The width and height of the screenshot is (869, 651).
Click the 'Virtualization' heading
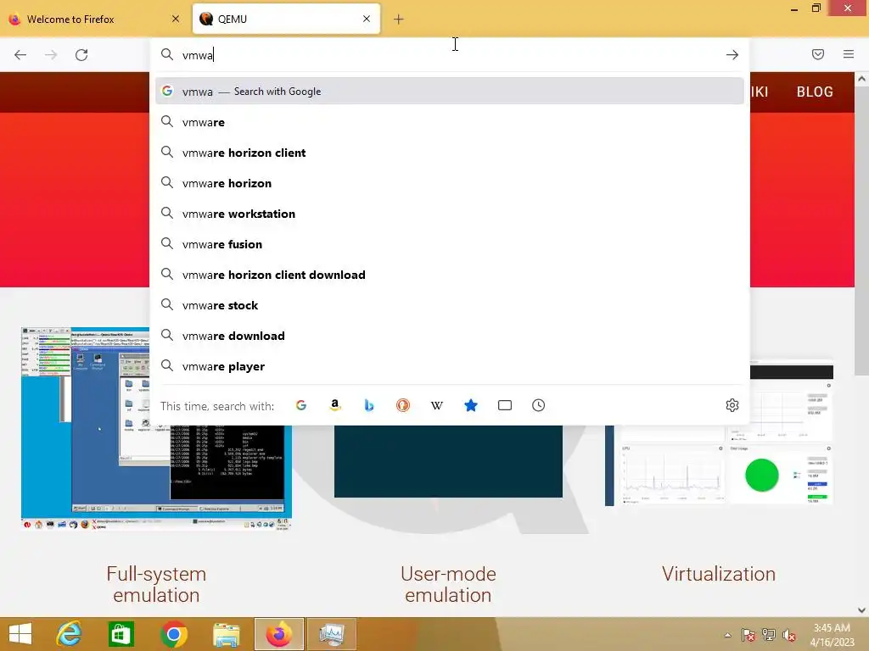point(718,574)
